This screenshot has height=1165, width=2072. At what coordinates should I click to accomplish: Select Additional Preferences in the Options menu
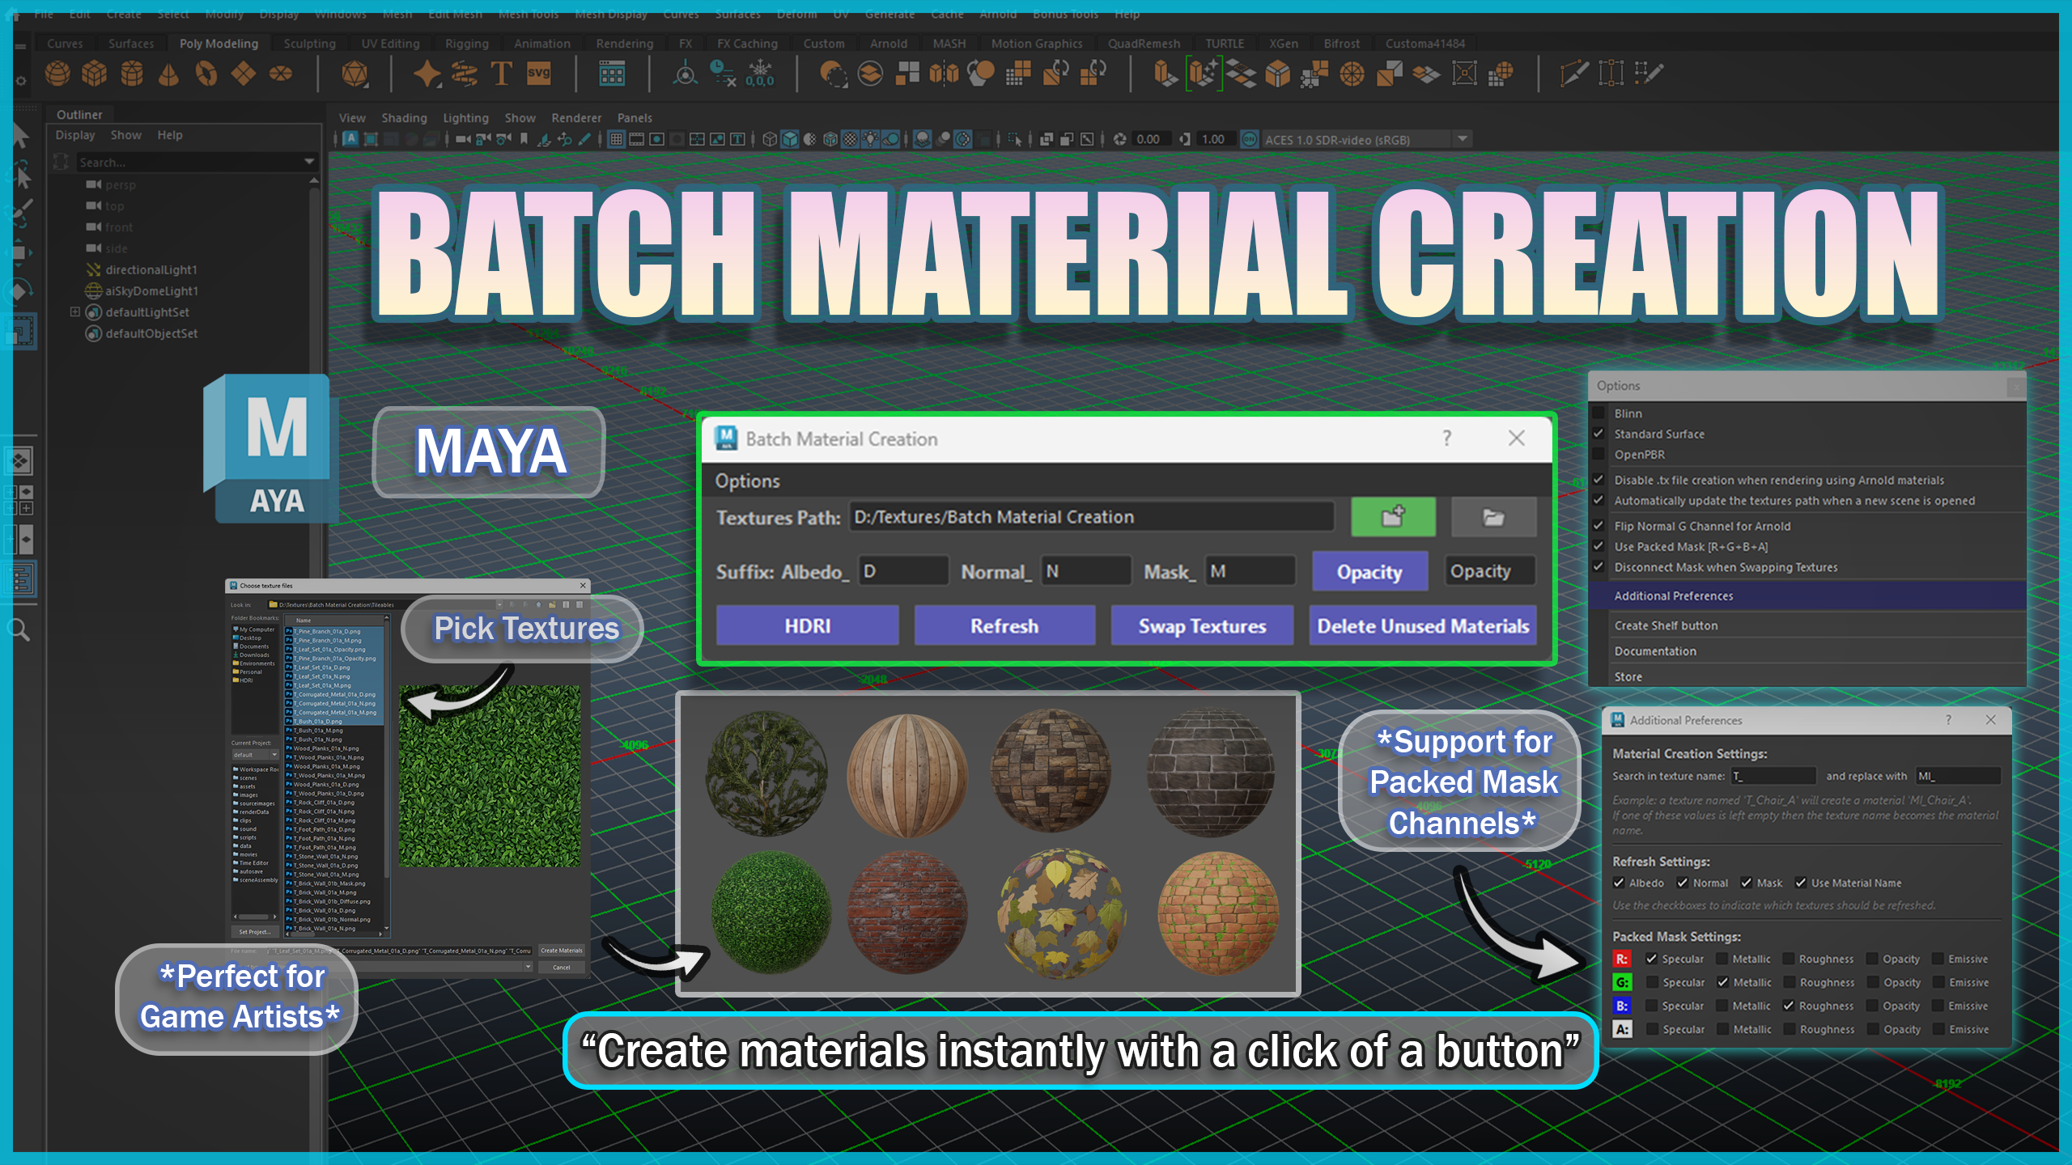[x=1807, y=595]
